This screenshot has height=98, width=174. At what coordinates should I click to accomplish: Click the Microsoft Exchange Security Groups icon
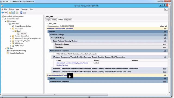click(13, 38)
